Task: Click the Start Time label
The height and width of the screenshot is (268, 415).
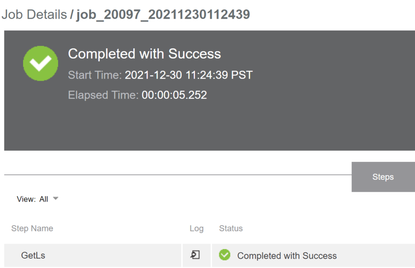Action: point(95,75)
